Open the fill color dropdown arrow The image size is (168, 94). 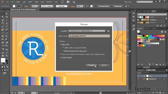16,6
